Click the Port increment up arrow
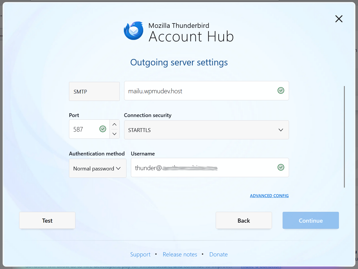Viewport: 358px width, 269px height. (x=114, y=124)
